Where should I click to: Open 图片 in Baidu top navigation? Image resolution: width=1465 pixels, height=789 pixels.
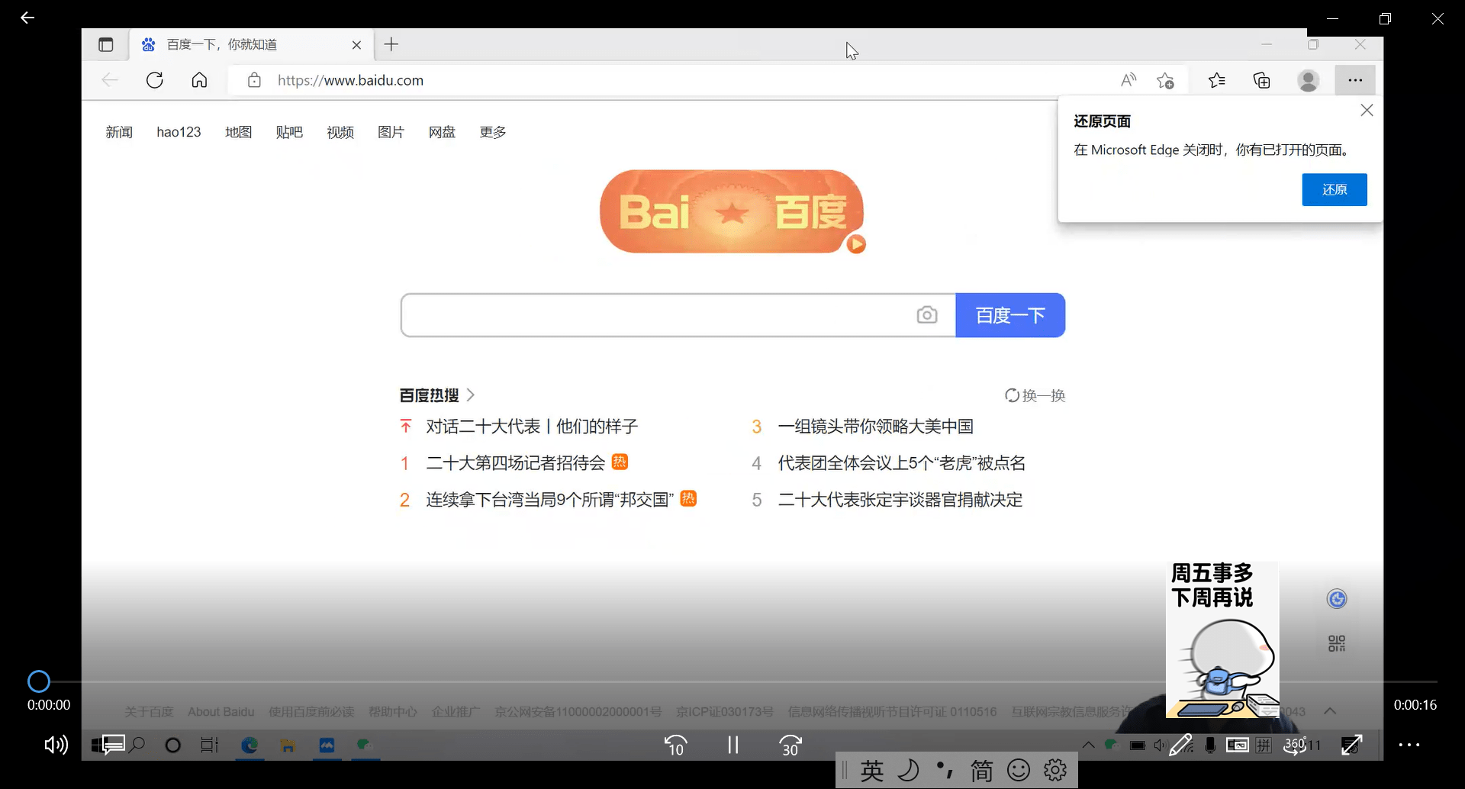pyautogui.click(x=391, y=132)
